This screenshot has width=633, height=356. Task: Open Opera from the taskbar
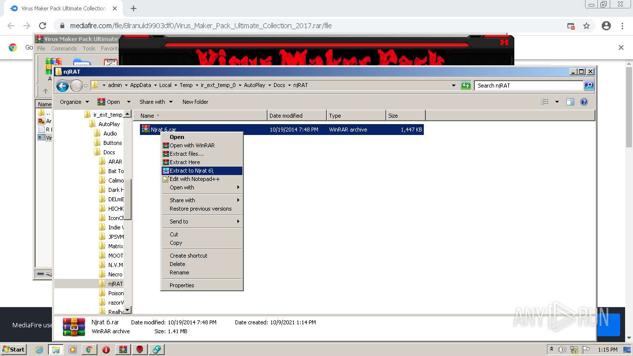coord(106,350)
